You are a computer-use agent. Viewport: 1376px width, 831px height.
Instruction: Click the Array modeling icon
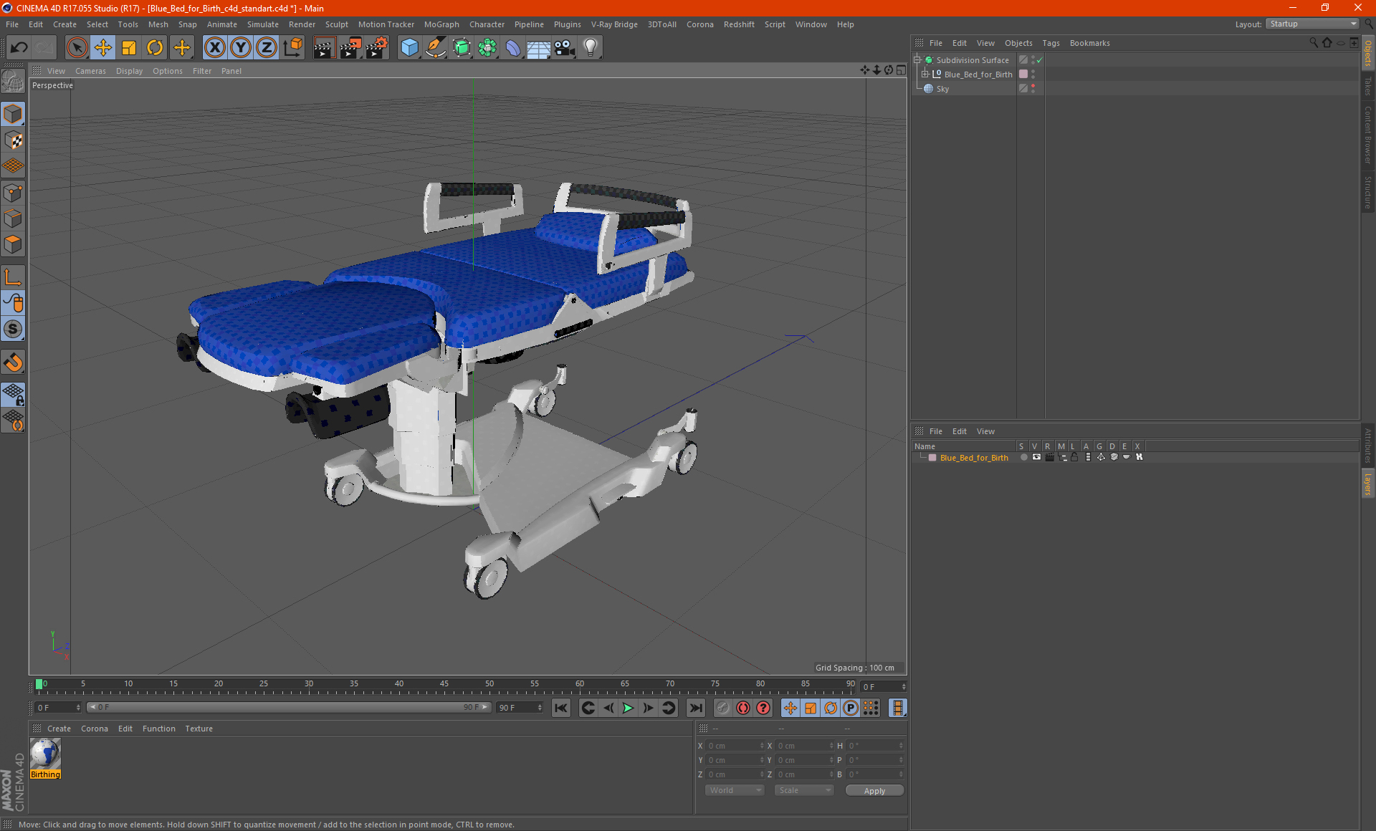(x=487, y=48)
